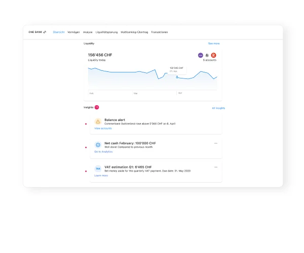Click the See more liquidity link
The width and height of the screenshot is (304, 253).
pos(214,44)
